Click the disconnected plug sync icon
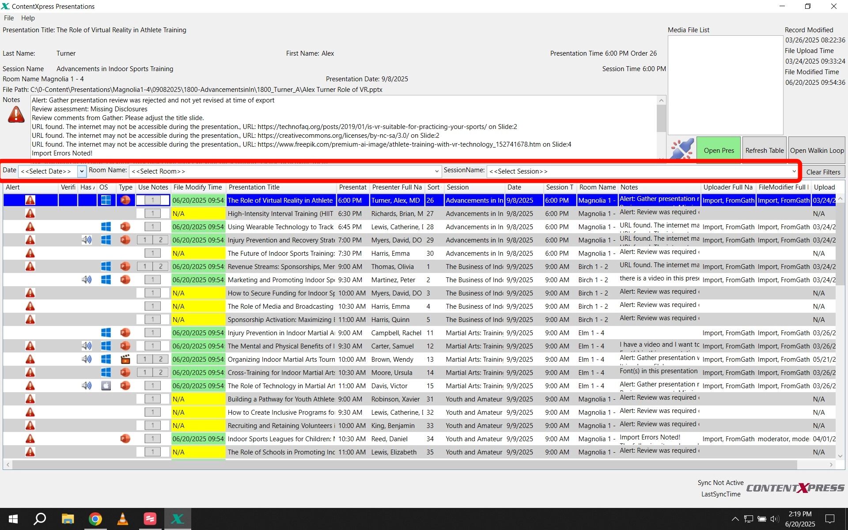Screen dimensions: 848x530 [681, 149]
